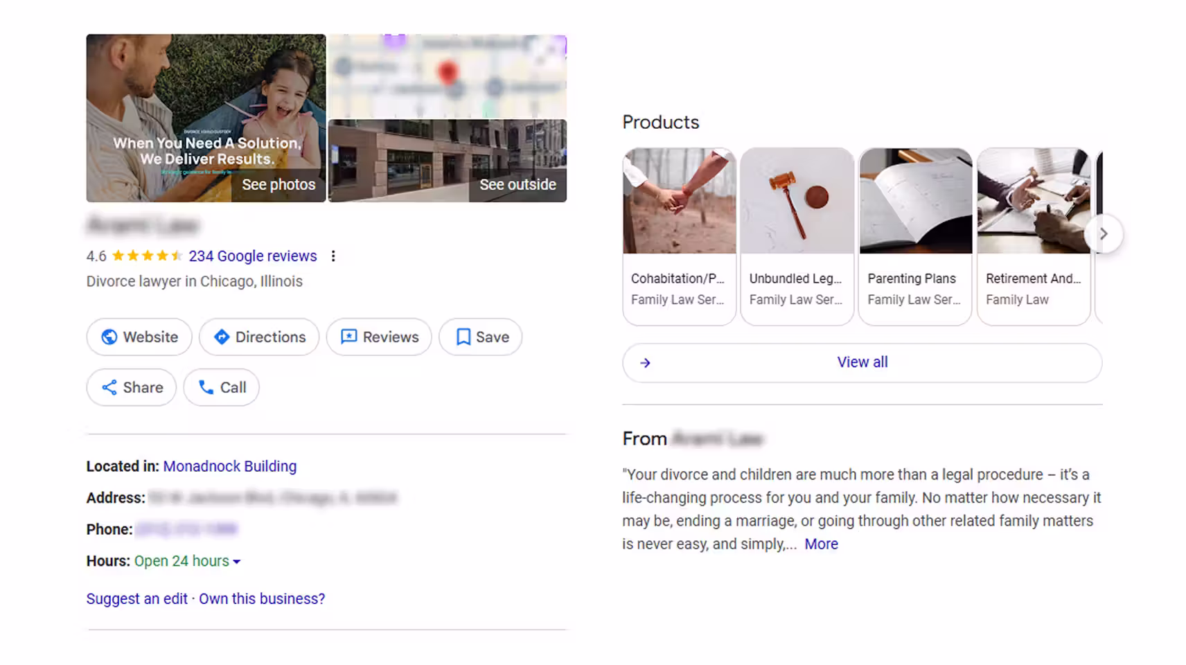This screenshot has height=665, width=1186.
Task: Click the blurred address text
Action: (273, 498)
